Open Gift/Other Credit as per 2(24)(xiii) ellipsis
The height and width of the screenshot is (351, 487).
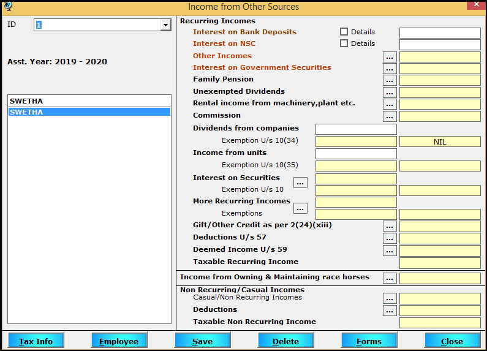pos(390,226)
